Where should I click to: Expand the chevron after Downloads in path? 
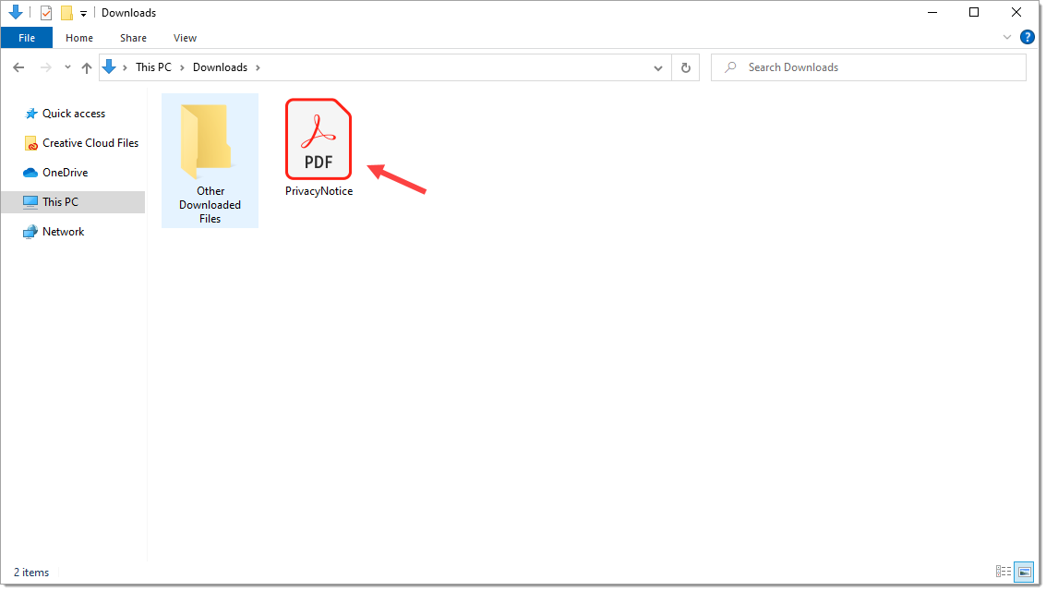(x=258, y=67)
